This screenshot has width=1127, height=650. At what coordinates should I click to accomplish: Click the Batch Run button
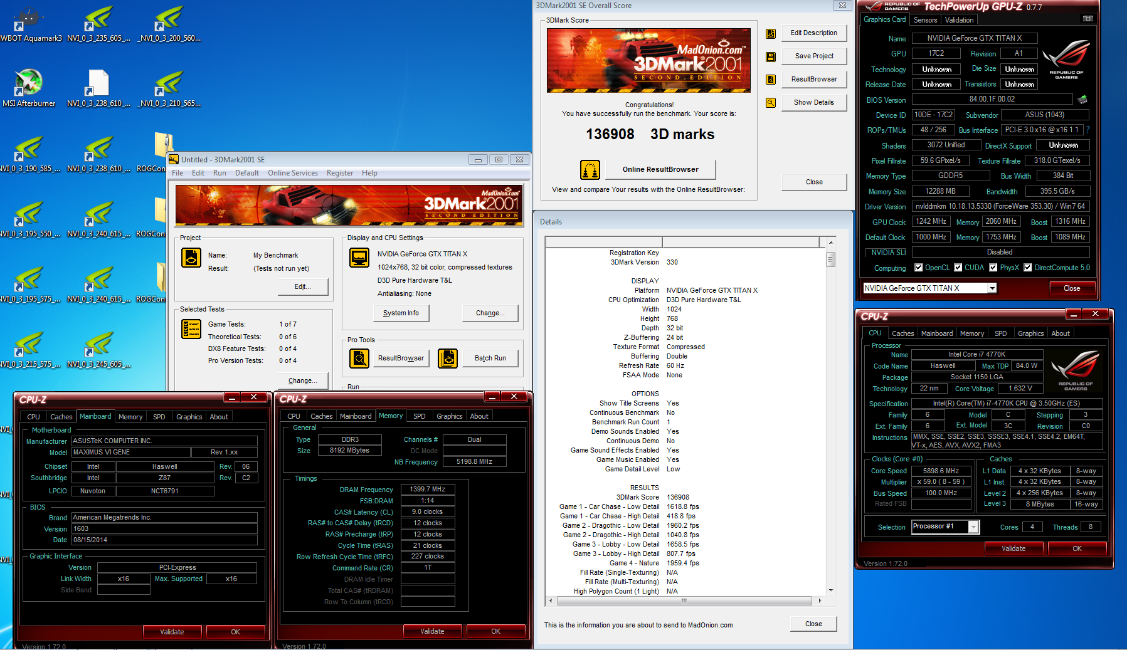pos(490,359)
